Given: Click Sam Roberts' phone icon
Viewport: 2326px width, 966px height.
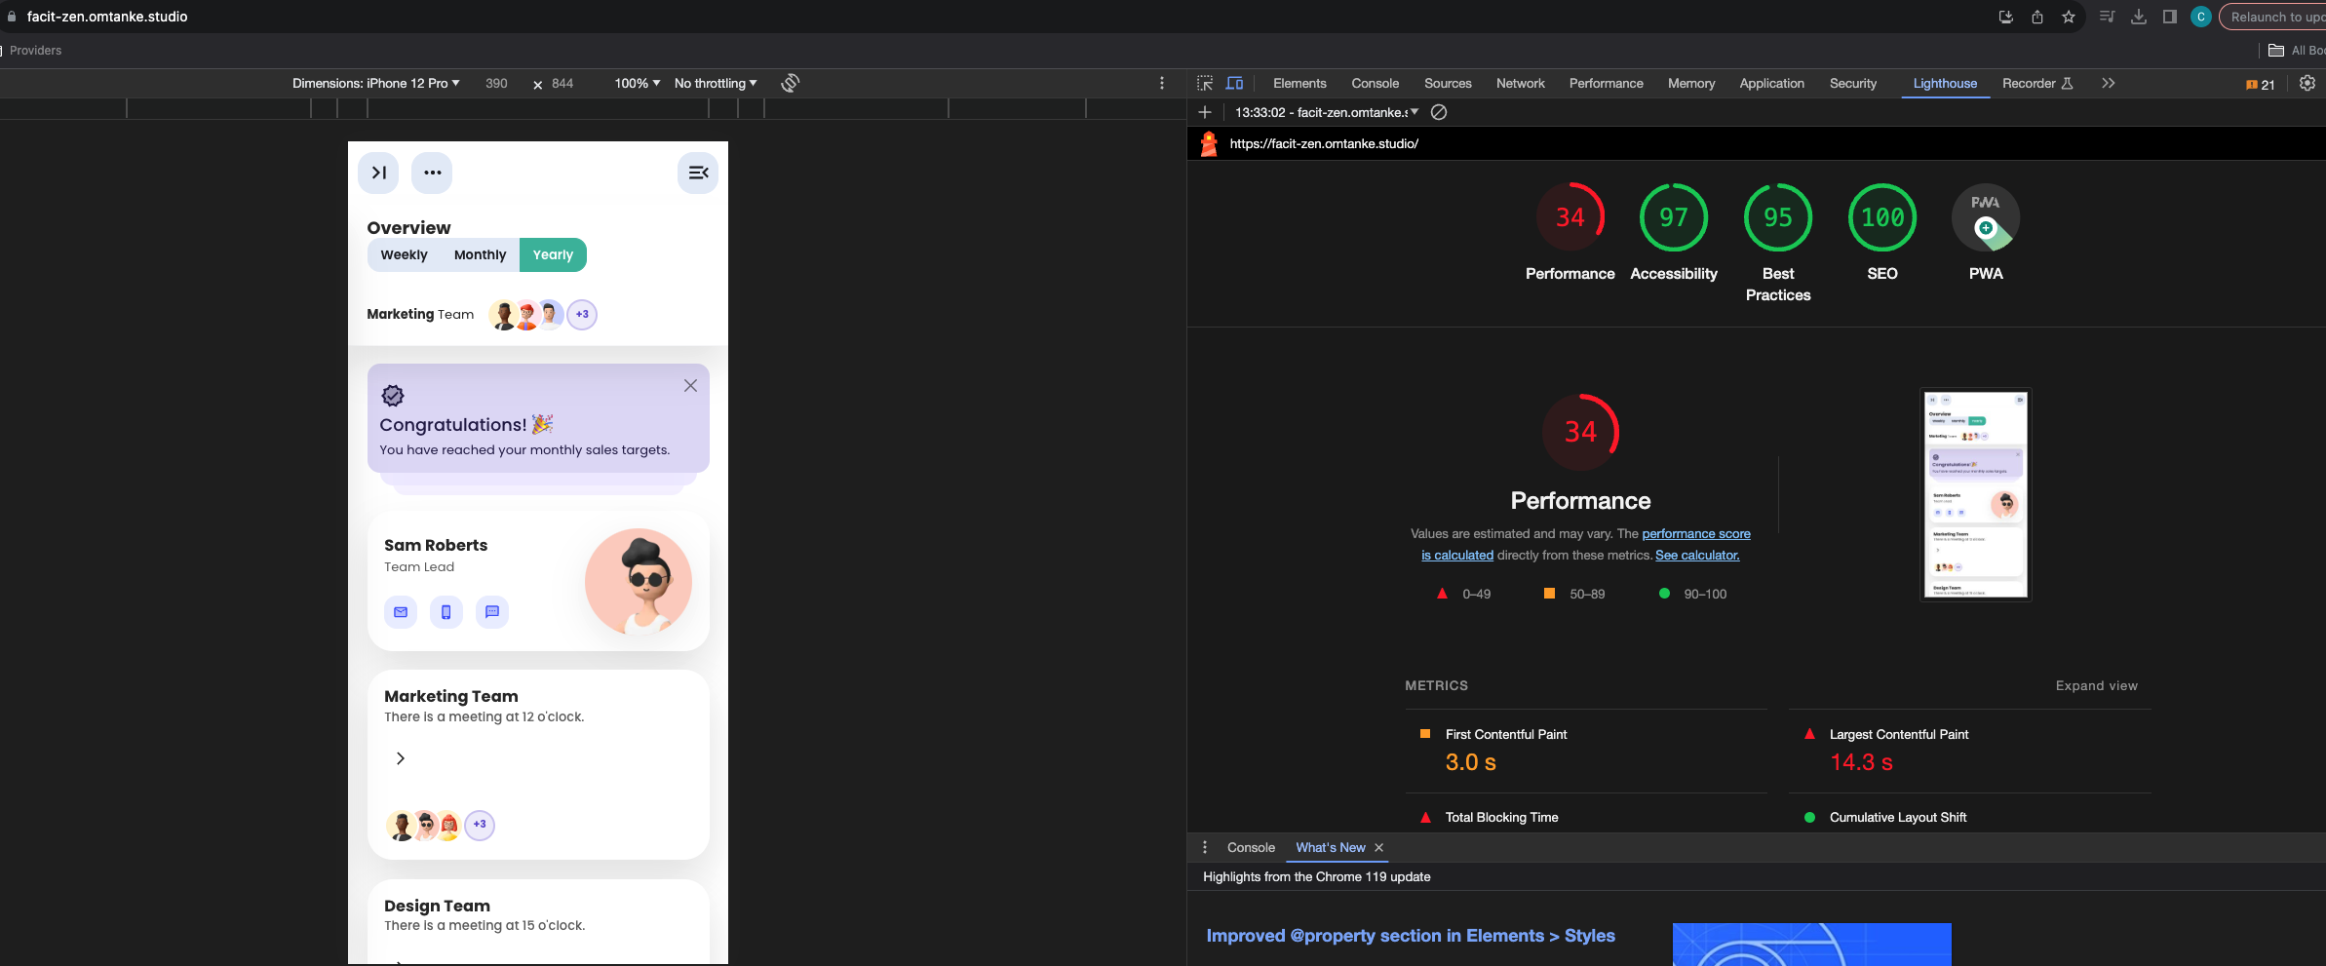Looking at the screenshot, I should click(446, 612).
